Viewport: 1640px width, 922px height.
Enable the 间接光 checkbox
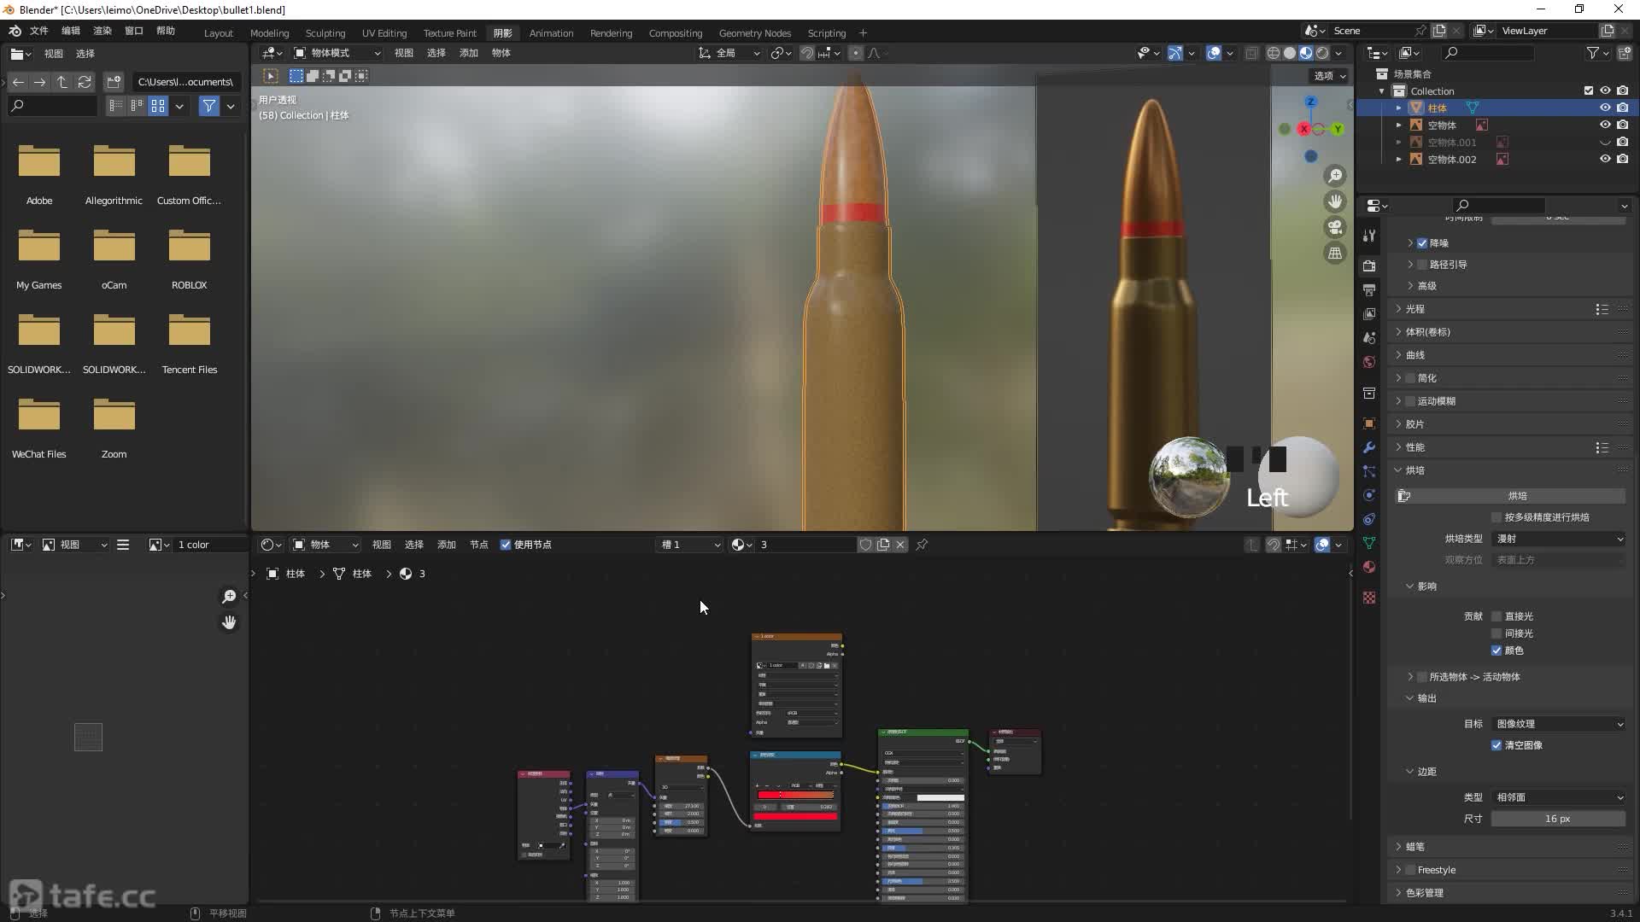tap(1496, 633)
